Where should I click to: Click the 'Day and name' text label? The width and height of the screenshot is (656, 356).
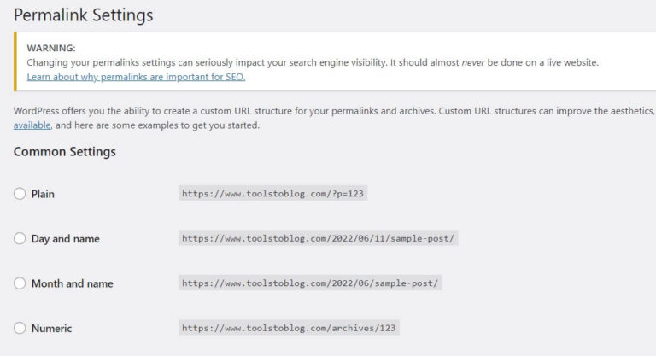[65, 239]
